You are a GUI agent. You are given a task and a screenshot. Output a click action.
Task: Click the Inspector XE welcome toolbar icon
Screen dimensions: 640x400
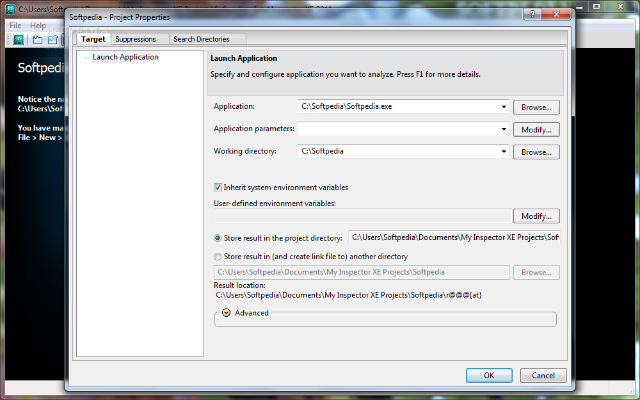[19, 40]
